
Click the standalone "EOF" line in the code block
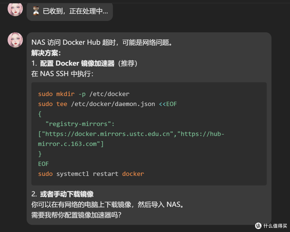(x=44, y=164)
